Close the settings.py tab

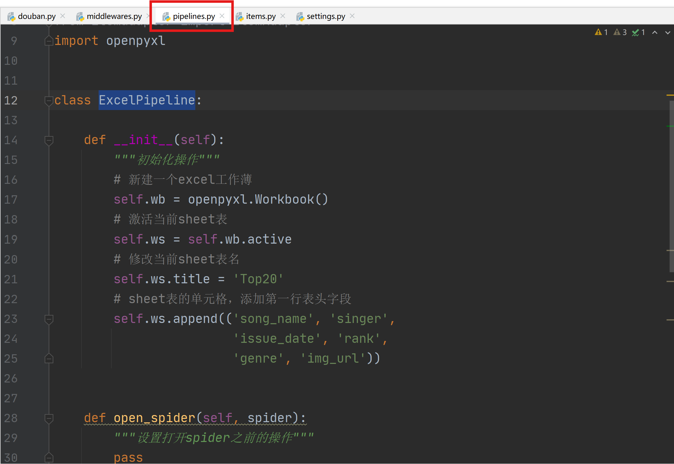tap(352, 16)
